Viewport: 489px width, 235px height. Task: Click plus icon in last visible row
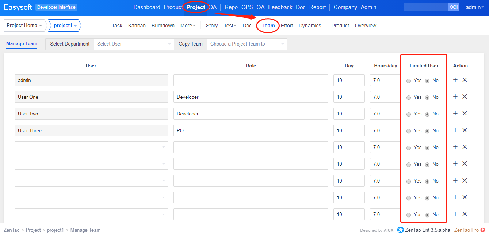point(455,214)
